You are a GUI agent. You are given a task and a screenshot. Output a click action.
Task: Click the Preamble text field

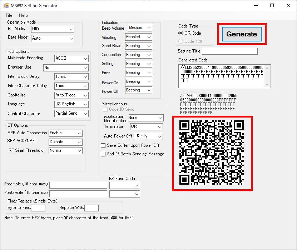click(78, 185)
